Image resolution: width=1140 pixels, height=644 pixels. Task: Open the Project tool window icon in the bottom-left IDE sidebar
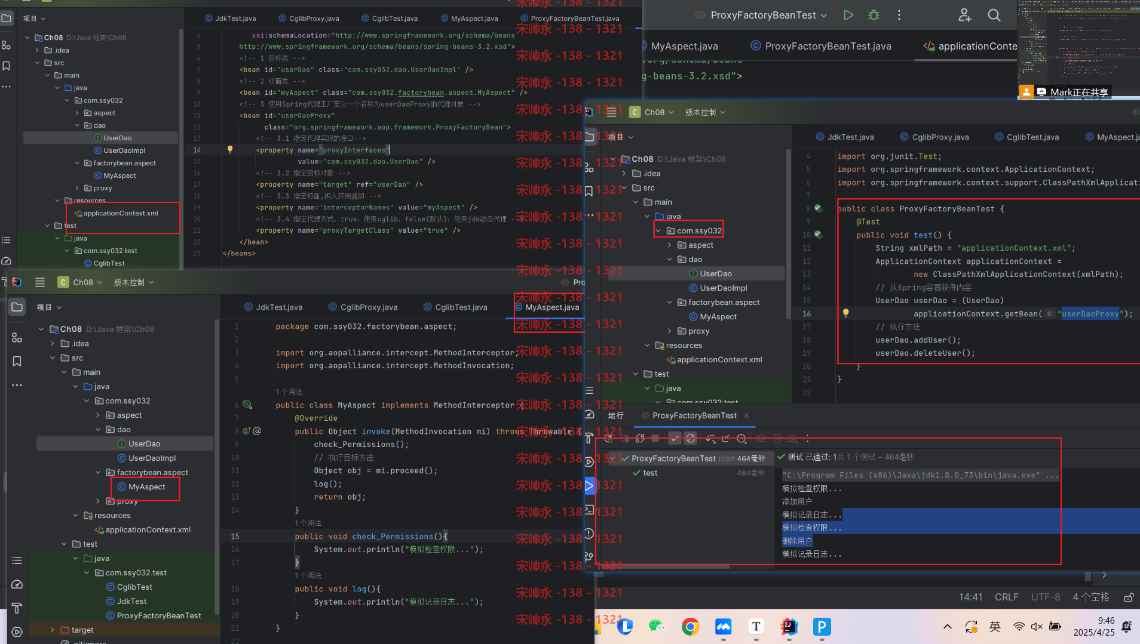[x=17, y=307]
